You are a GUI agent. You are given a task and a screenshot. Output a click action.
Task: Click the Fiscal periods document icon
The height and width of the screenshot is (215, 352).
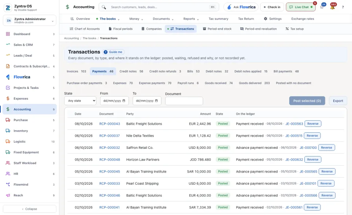(x=110, y=29)
